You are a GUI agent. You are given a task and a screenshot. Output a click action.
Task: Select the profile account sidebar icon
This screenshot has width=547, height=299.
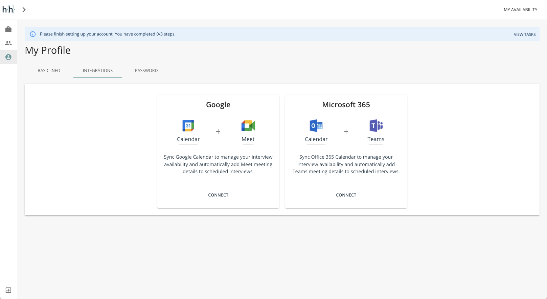click(8, 57)
